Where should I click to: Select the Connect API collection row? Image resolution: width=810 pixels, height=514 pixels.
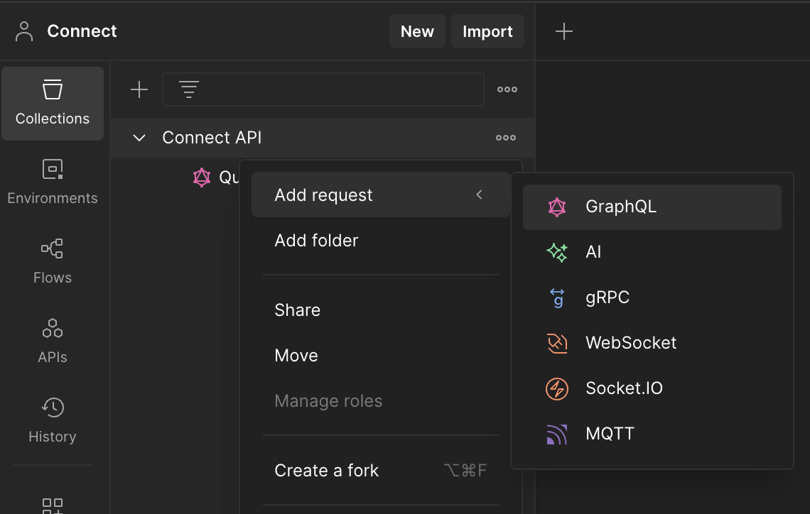tap(323, 138)
